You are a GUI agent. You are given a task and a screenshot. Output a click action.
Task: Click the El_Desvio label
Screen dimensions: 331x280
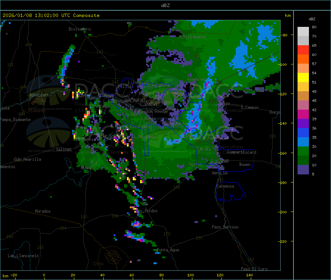click(86, 139)
